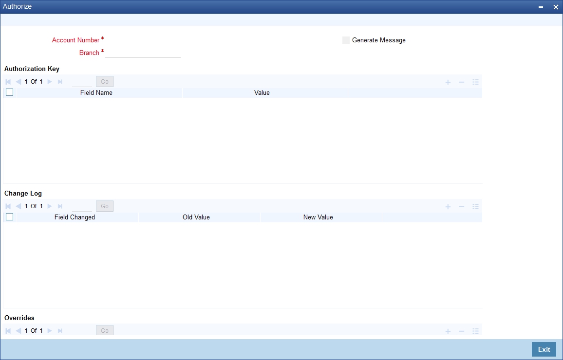The width and height of the screenshot is (563, 360).
Task: Open single view for Authorization Key
Action: (475, 82)
